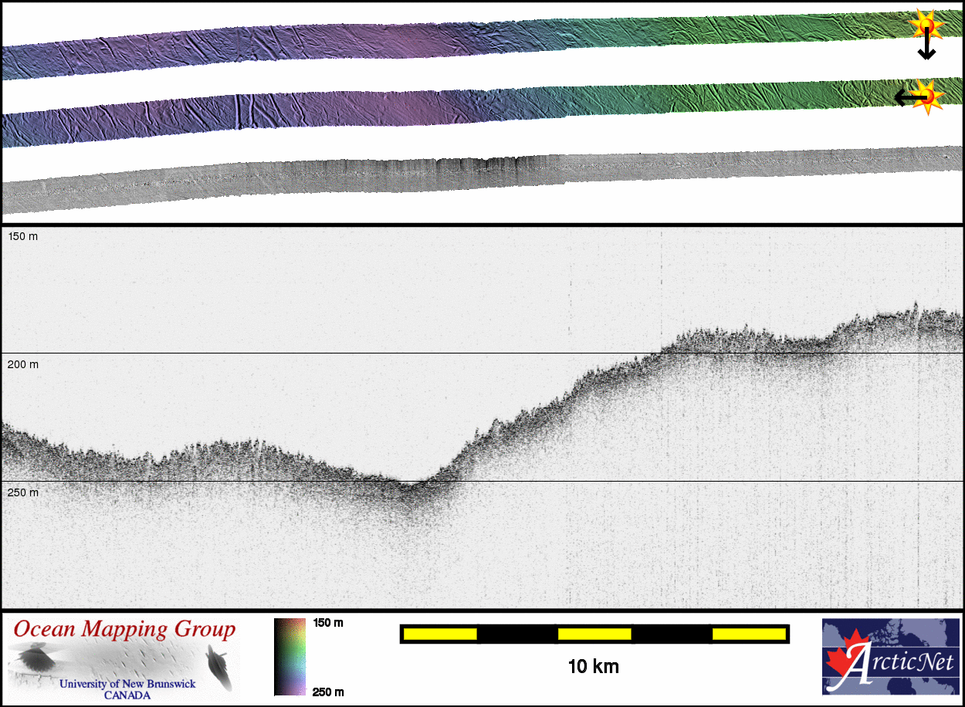Click the University of New Brunswick text
Image resolution: width=965 pixels, height=707 pixels.
click(127, 684)
